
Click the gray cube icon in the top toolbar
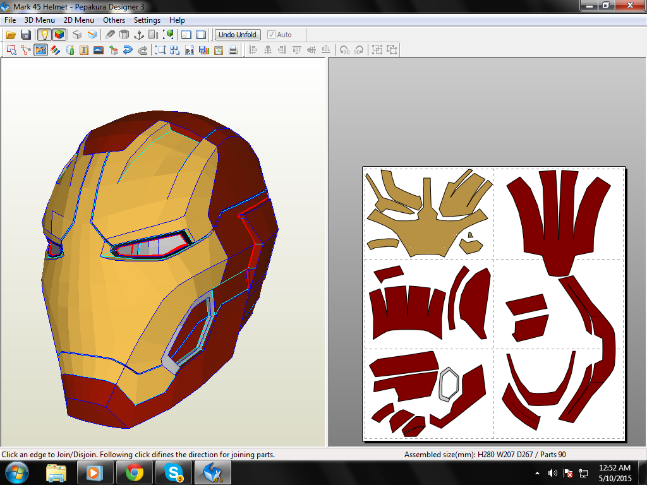coord(77,35)
